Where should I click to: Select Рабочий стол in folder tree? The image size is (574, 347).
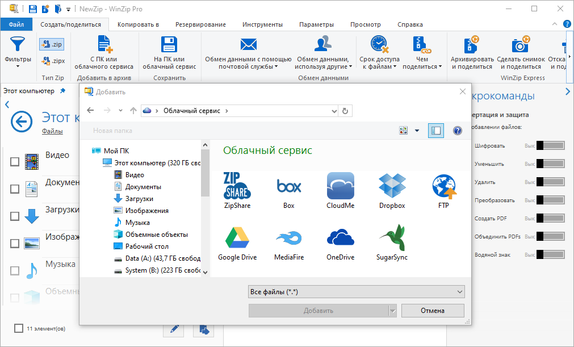point(147,246)
